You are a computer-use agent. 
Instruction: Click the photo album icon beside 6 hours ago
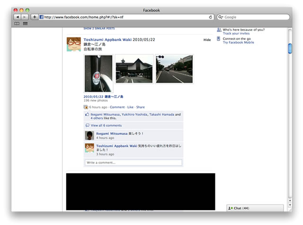click(86, 107)
